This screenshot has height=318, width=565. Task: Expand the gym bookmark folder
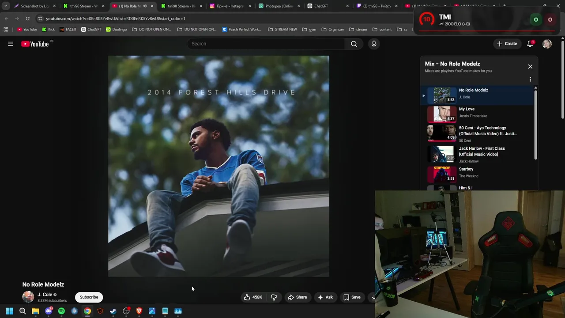click(309, 30)
